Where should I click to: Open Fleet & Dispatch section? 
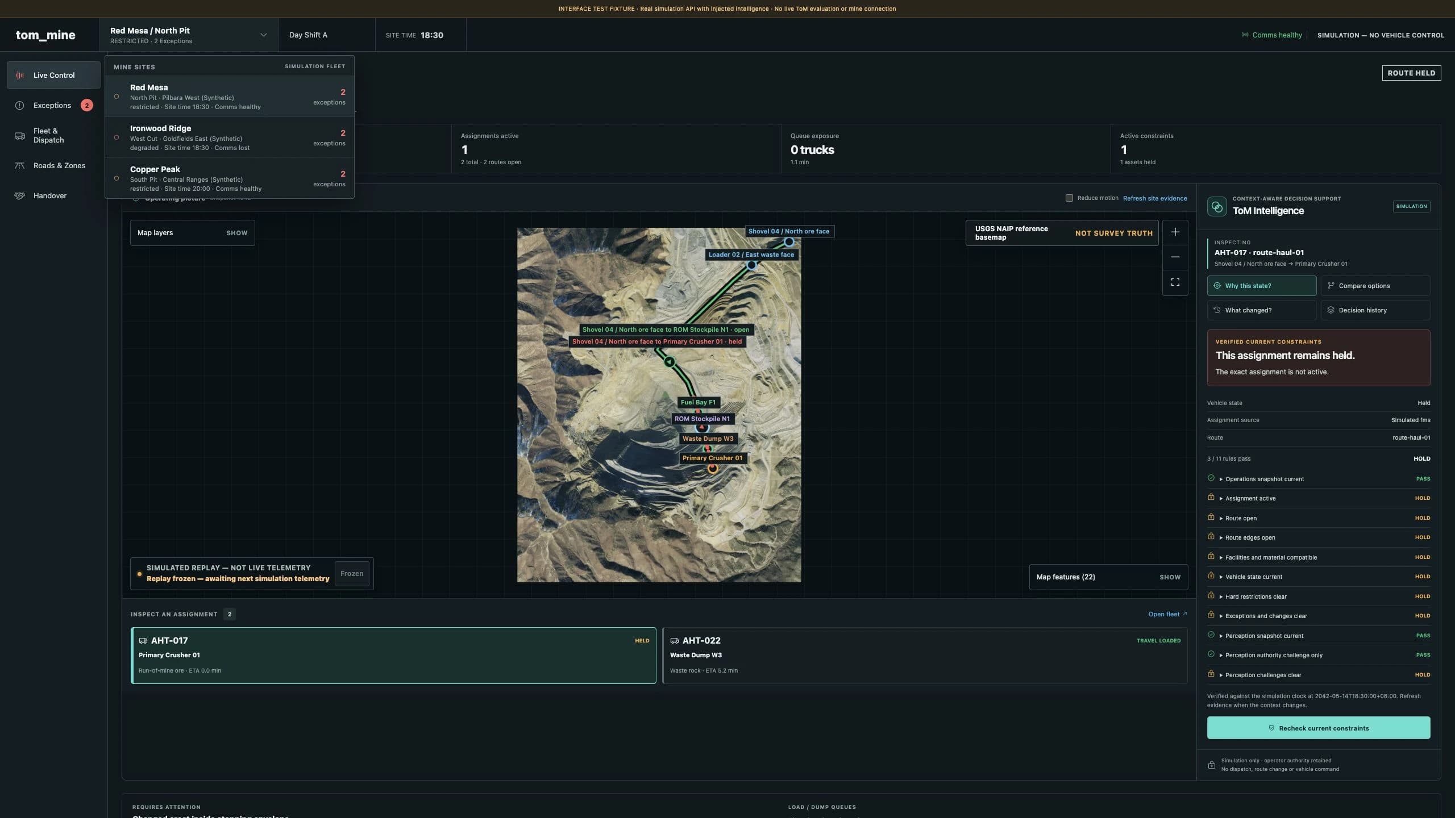point(53,135)
